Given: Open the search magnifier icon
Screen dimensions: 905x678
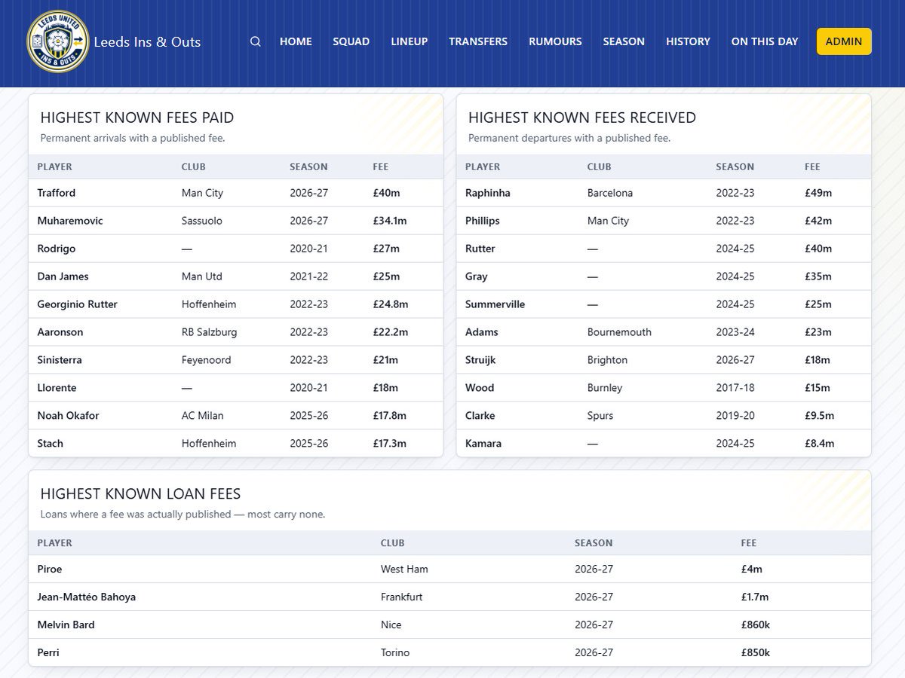Looking at the screenshot, I should tap(256, 41).
